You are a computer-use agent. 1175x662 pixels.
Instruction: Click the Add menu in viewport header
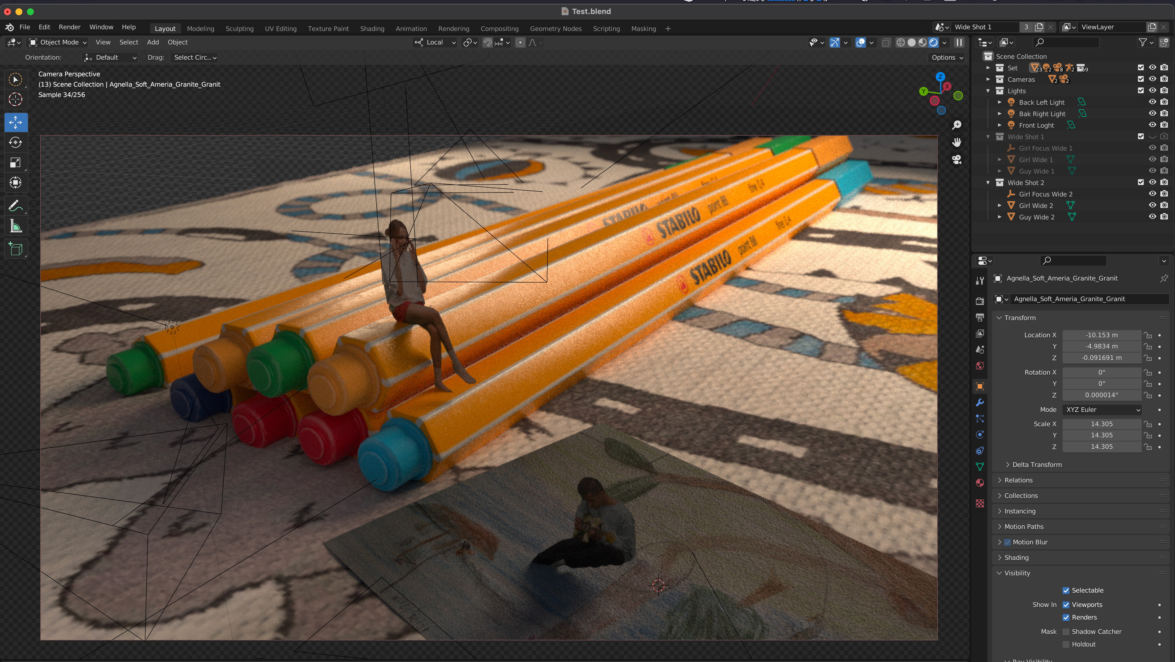coord(153,42)
